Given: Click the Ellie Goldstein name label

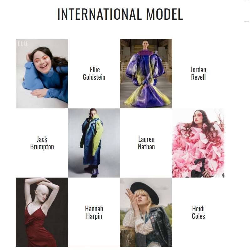Looking at the screenshot, I should (x=94, y=74).
